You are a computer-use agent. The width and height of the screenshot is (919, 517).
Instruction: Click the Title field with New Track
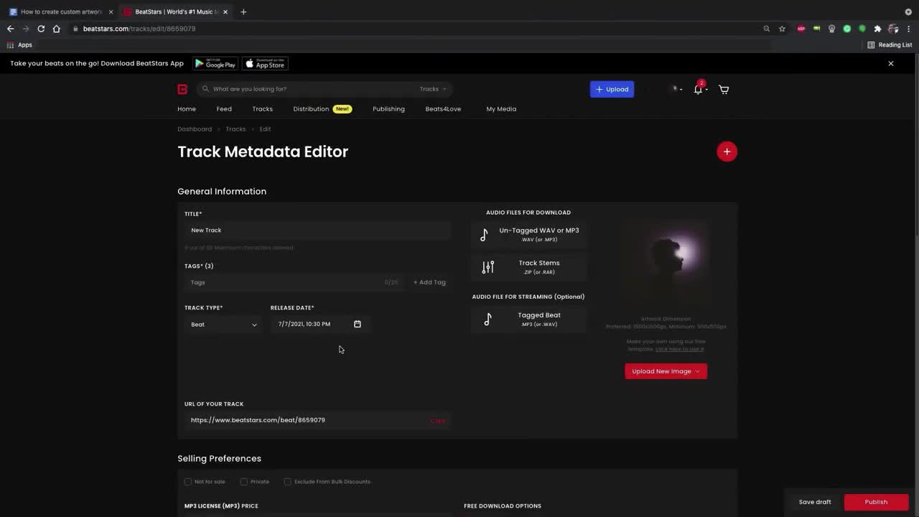317,230
